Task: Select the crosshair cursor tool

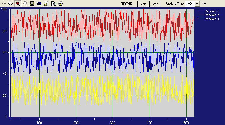Action: coord(4,4)
